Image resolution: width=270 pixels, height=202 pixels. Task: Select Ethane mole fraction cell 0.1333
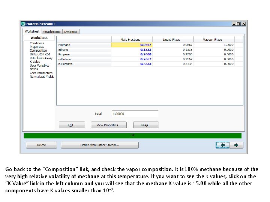(x=132, y=50)
